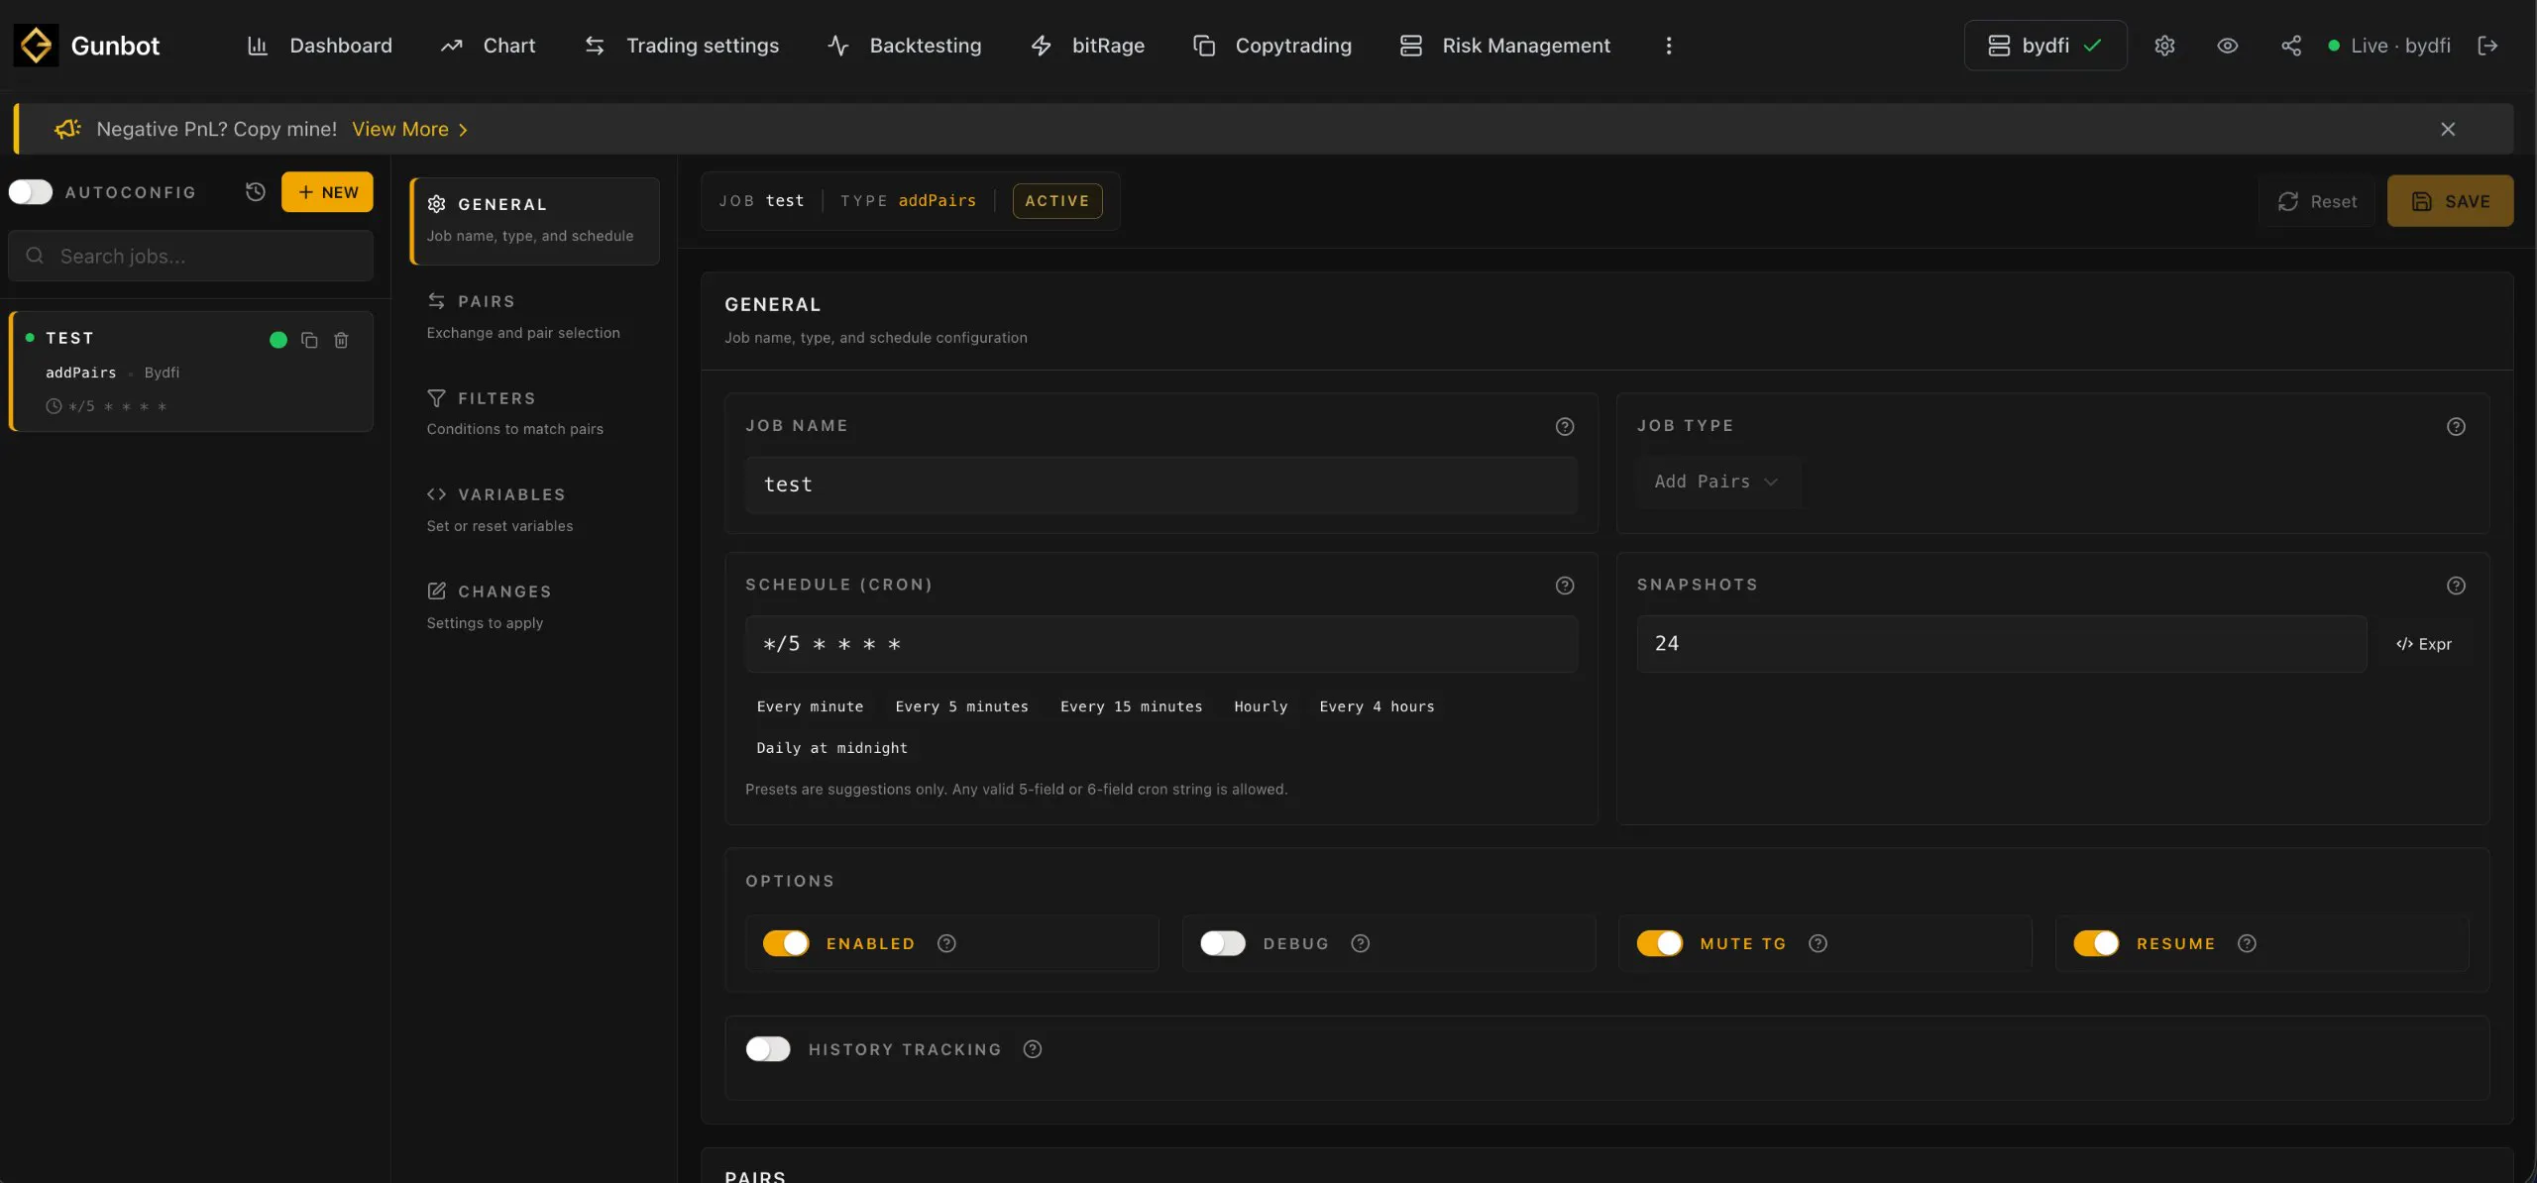This screenshot has height=1183, width=2537.
Task: Select the TEST job in list
Action: tap(191, 372)
